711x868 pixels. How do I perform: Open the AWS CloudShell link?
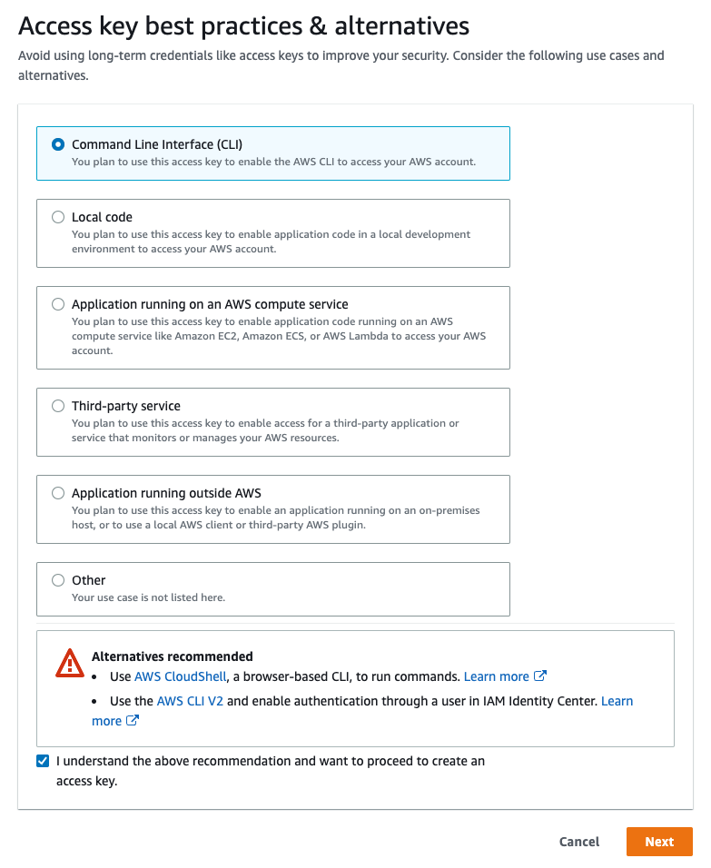click(x=181, y=676)
